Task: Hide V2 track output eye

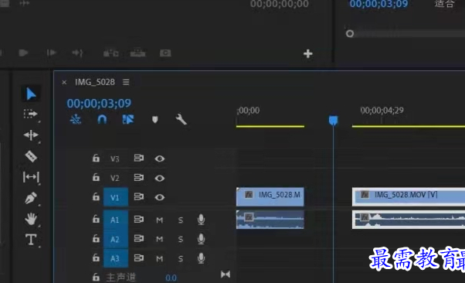Action: (160, 178)
